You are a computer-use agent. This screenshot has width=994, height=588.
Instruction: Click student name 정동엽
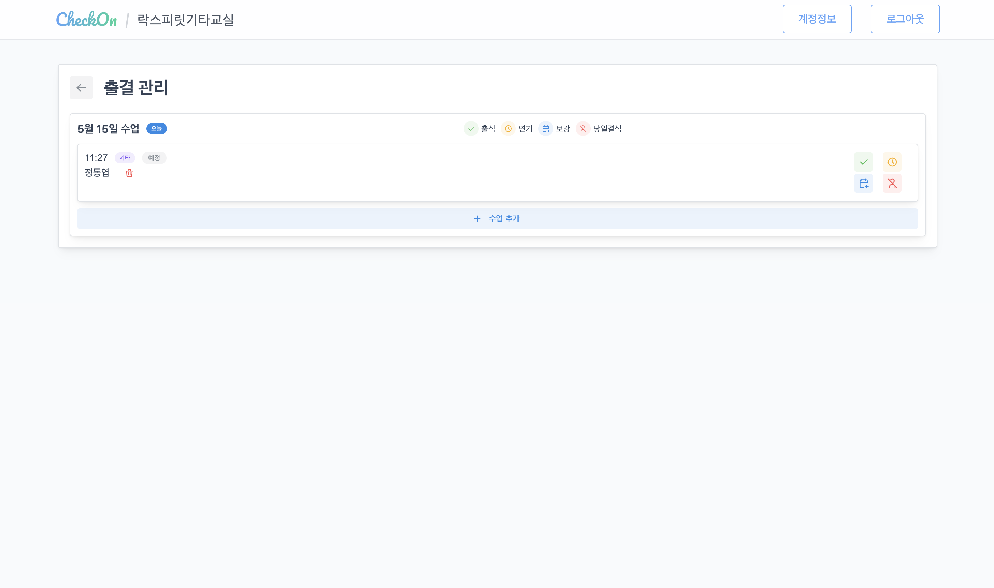tap(97, 173)
